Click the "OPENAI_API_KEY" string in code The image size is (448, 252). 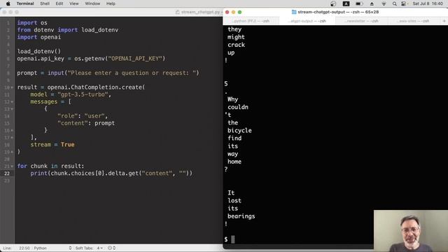pos(135,59)
